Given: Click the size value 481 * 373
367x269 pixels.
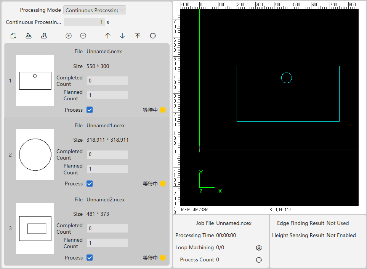Looking at the screenshot, I should tap(98, 214).
